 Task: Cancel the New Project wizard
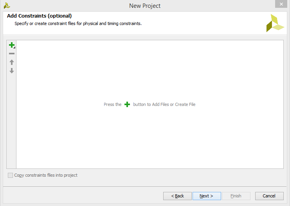click(x=269, y=196)
